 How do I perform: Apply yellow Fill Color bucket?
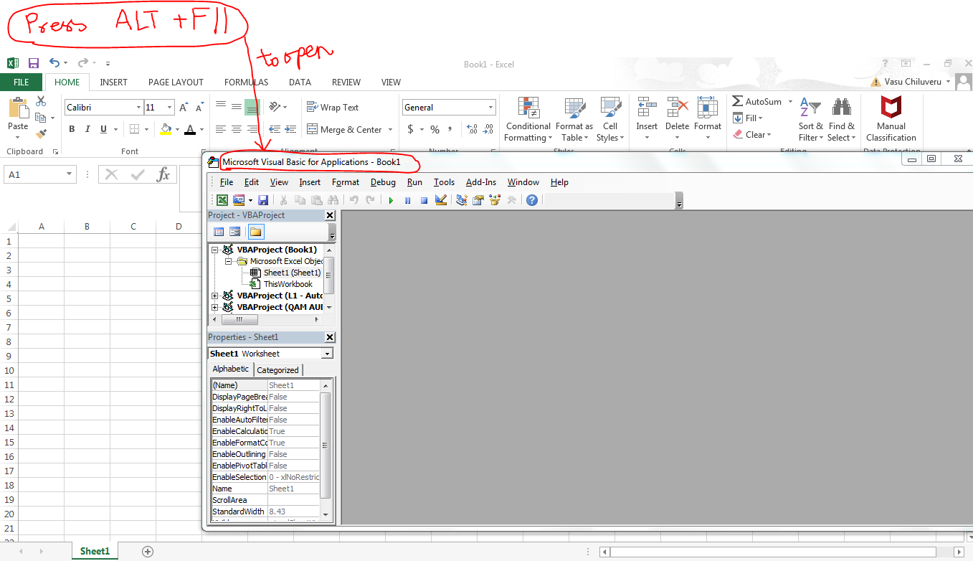(x=166, y=130)
